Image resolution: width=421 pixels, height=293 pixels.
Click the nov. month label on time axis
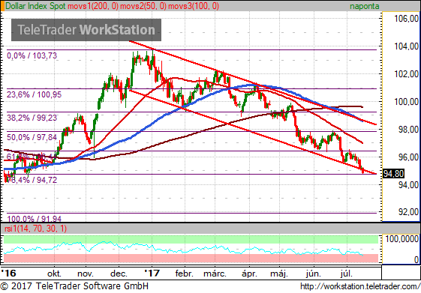(86, 274)
